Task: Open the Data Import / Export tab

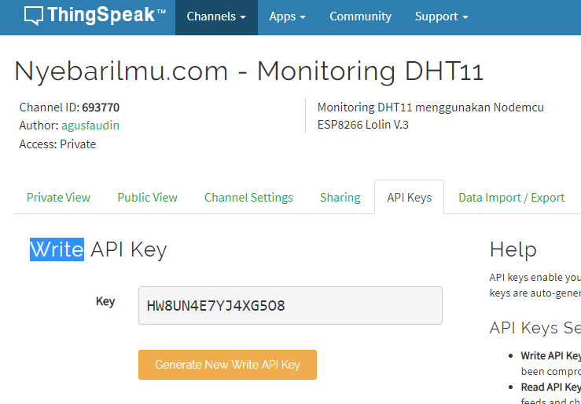Action: coord(511,198)
